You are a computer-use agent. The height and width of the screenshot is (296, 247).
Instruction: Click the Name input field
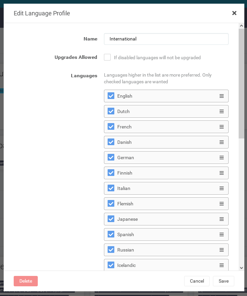[166, 39]
